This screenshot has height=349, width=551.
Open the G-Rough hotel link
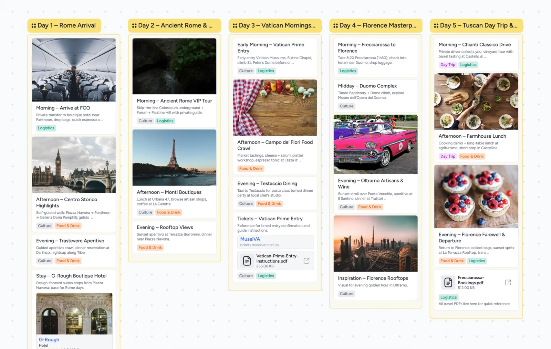pyautogui.click(x=49, y=339)
